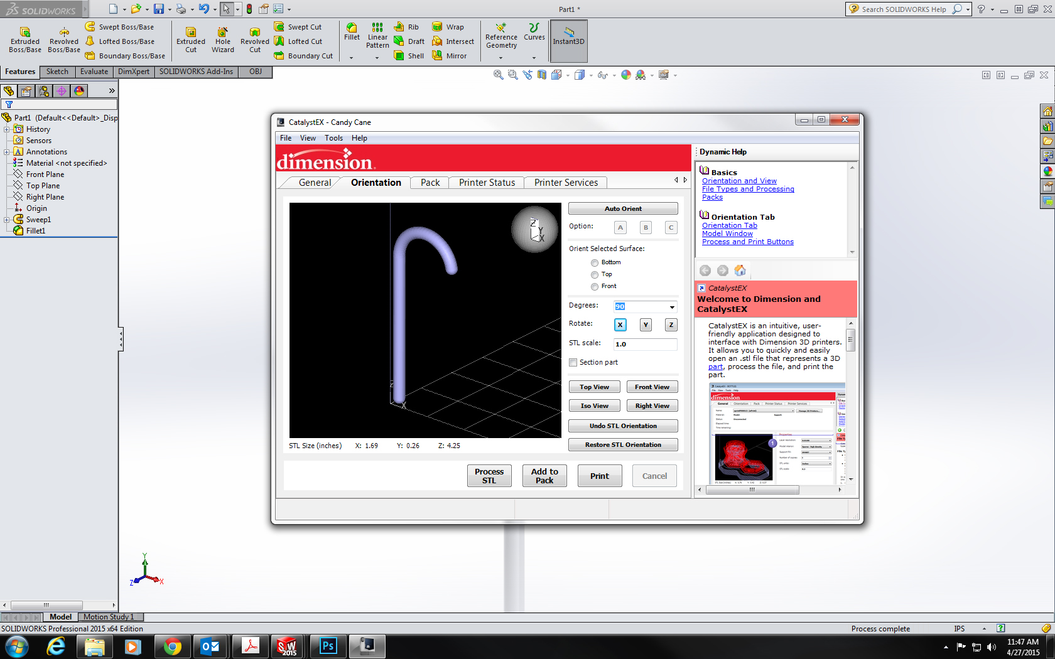Select the Revolved Cut tool
Viewport: 1055px width, 659px height.
click(x=254, y=40)
